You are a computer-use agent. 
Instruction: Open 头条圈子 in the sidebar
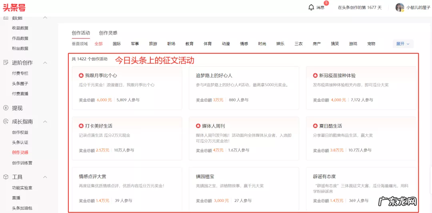point(20,83)
